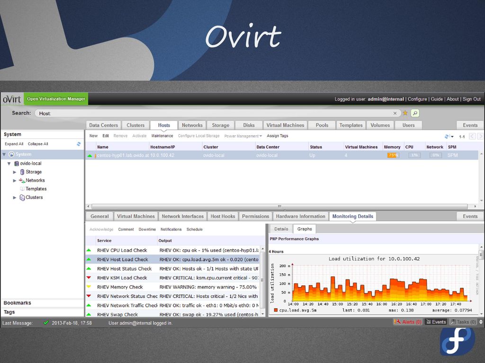Open the Virtual Machines main tab

(x=285, y=125)
